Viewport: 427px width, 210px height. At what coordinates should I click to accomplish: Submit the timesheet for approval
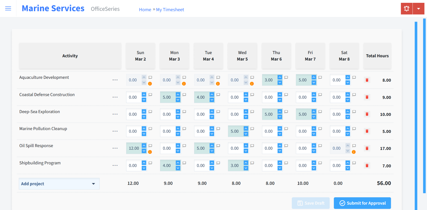(362, 203)
